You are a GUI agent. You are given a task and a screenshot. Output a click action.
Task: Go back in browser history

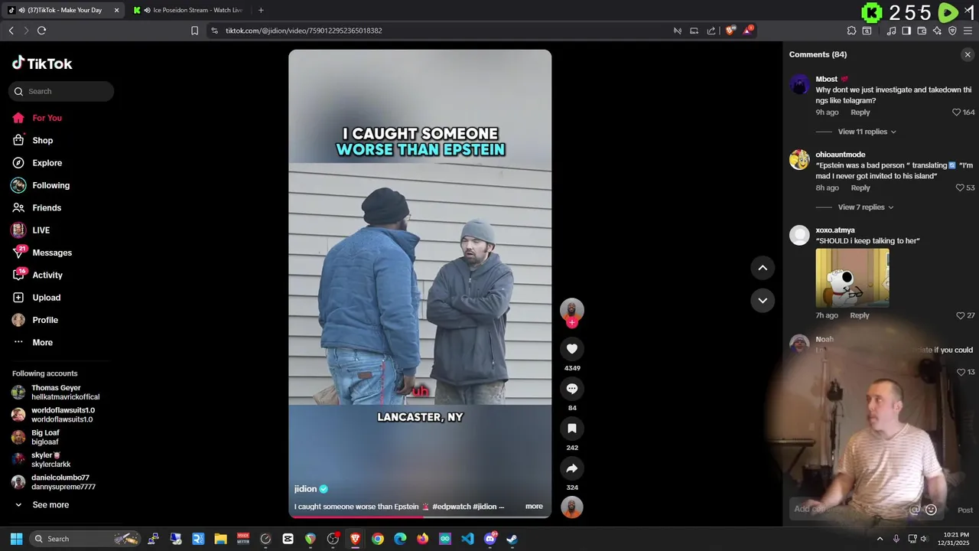tap(11, 31)
